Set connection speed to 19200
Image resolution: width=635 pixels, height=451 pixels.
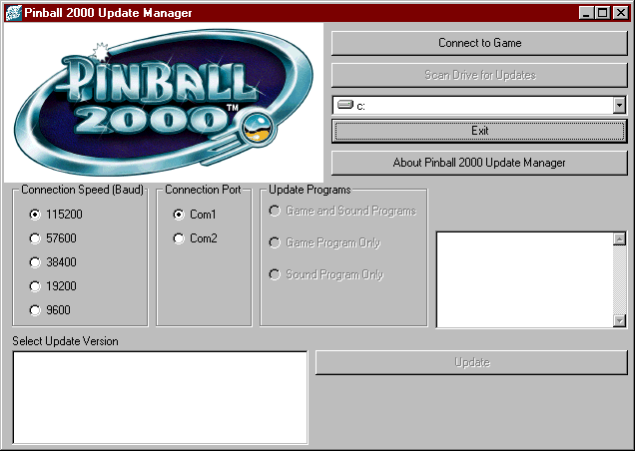pyautogui.click(x=36, y=286)
